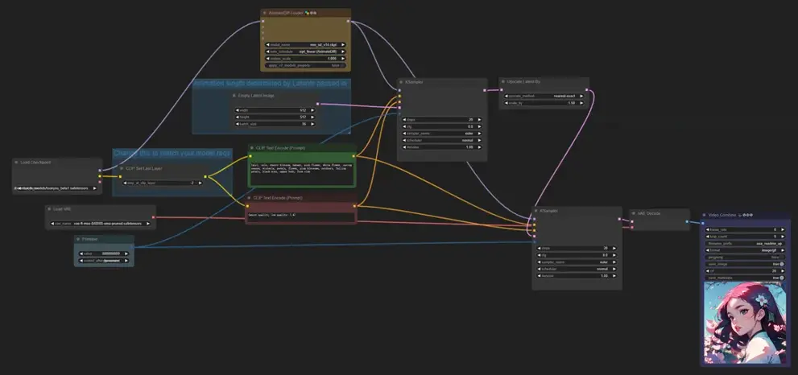Collapse the VAE Decode node
The height and width of the screenshot is (375, 798).
634,213
